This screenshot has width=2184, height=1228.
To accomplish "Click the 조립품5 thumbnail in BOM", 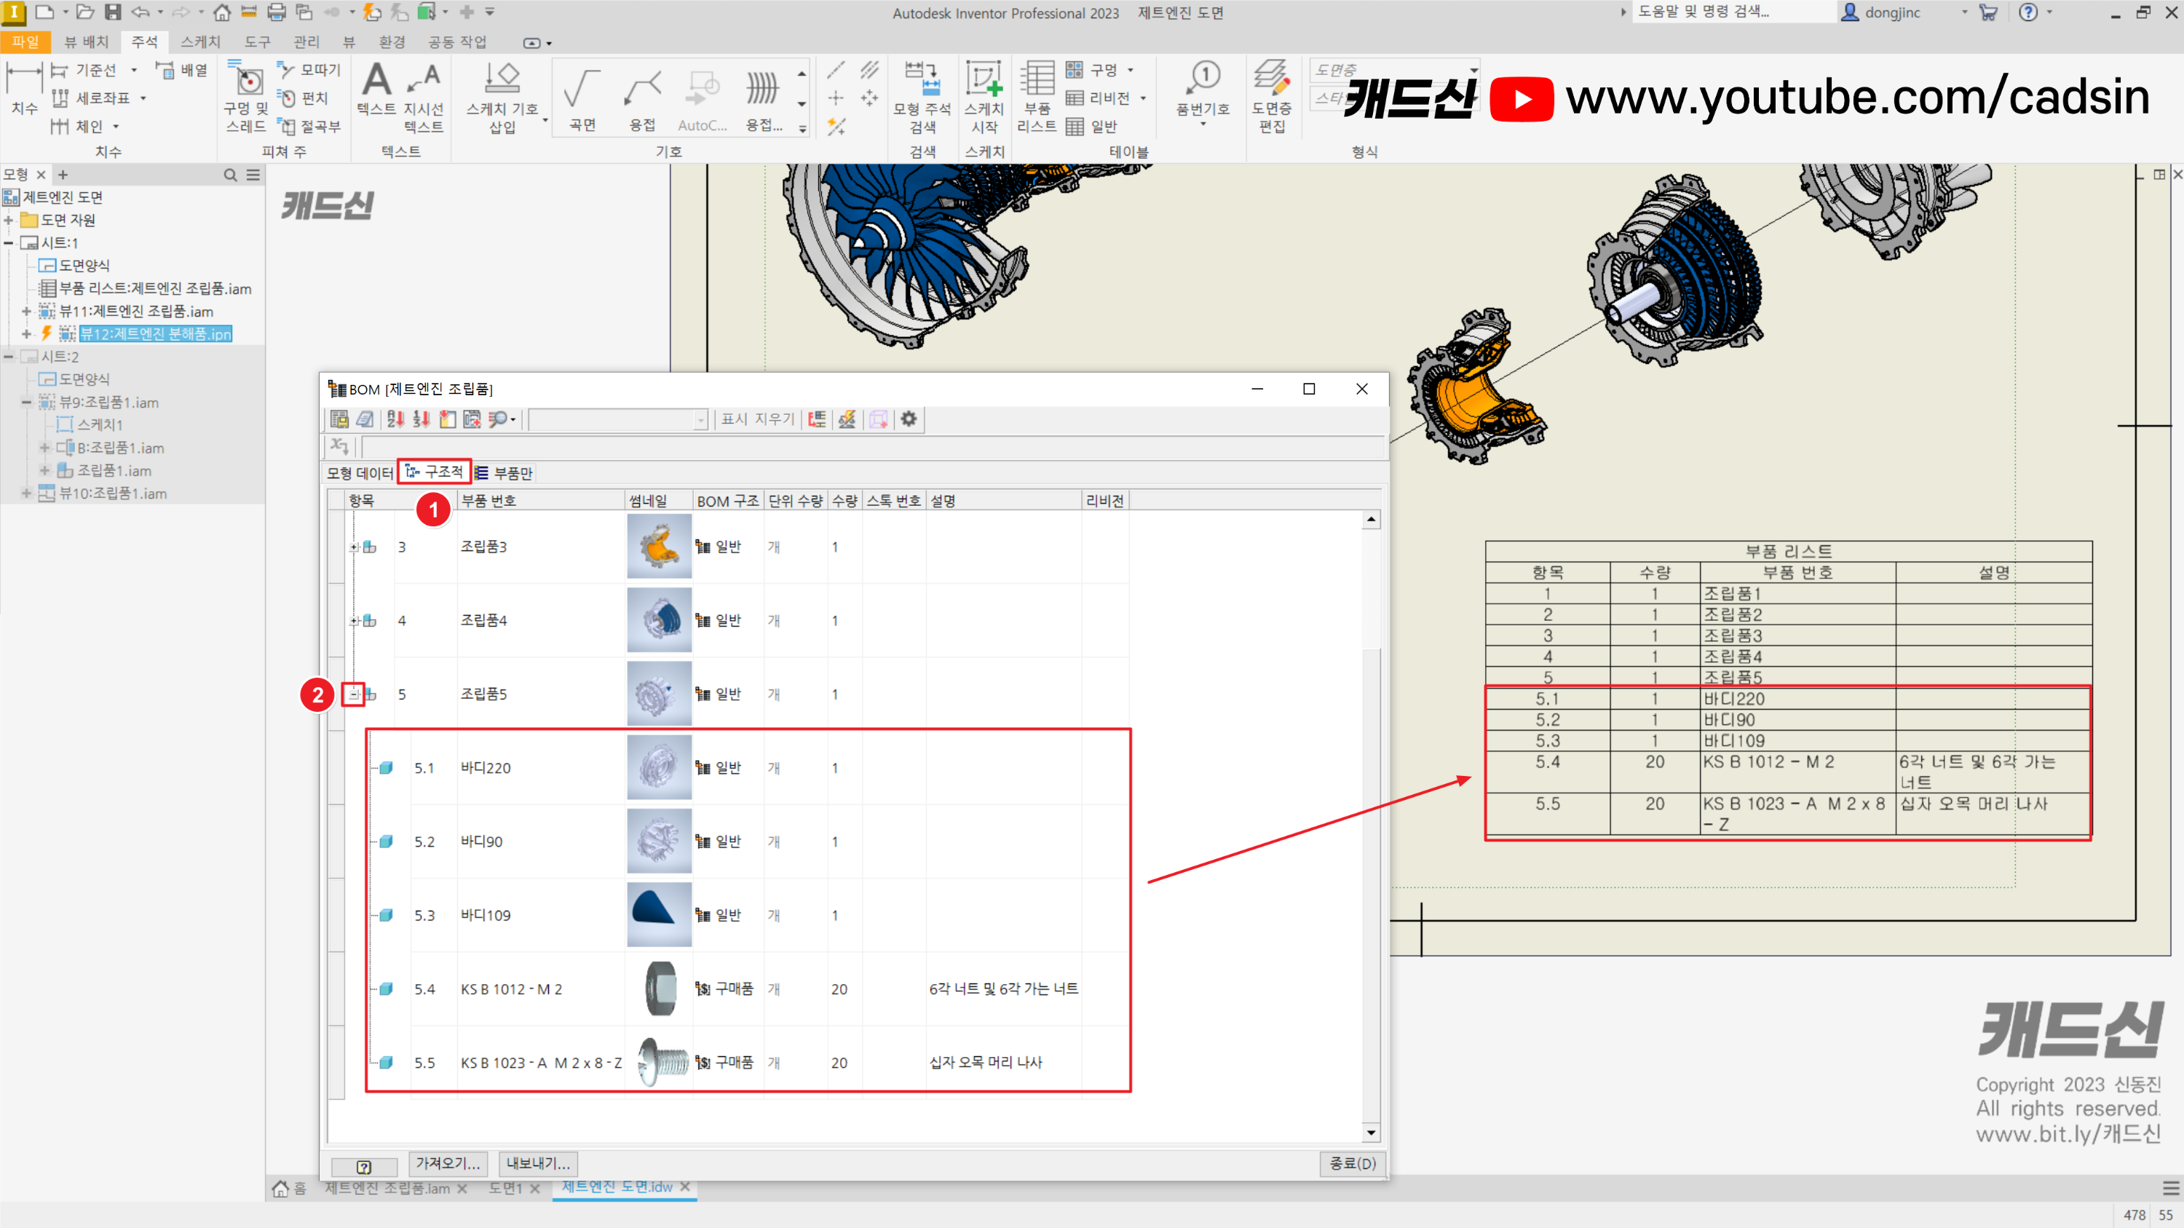I will click(x=659, y=693).
